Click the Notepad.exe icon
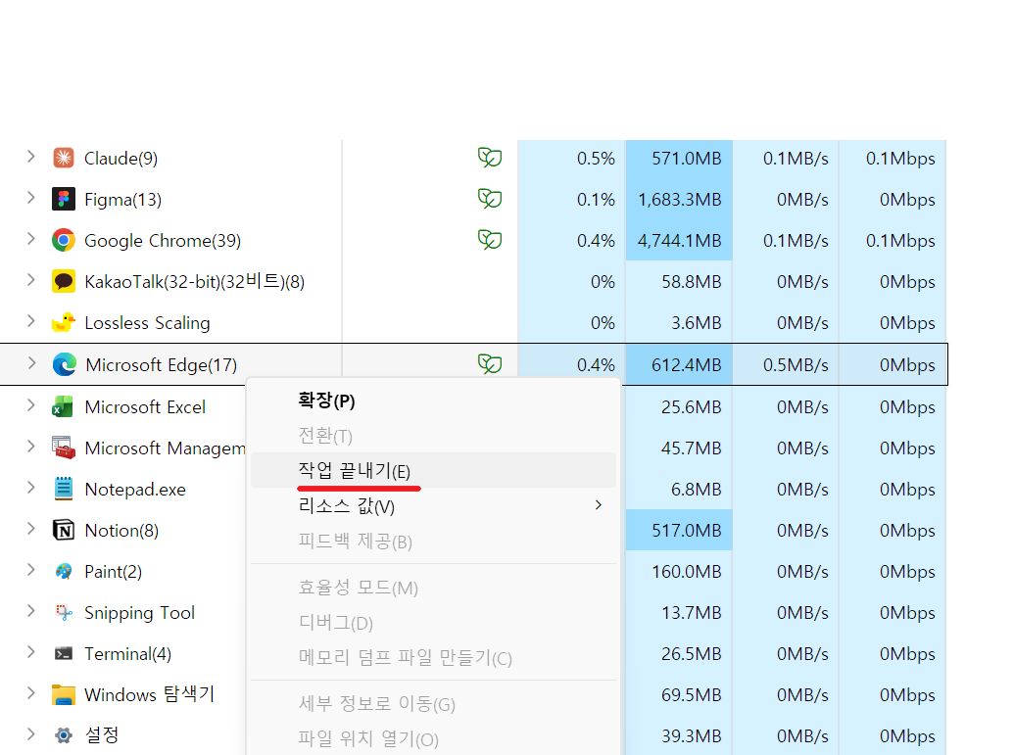This screenshot has height=755, width=1014. [64, 489]
